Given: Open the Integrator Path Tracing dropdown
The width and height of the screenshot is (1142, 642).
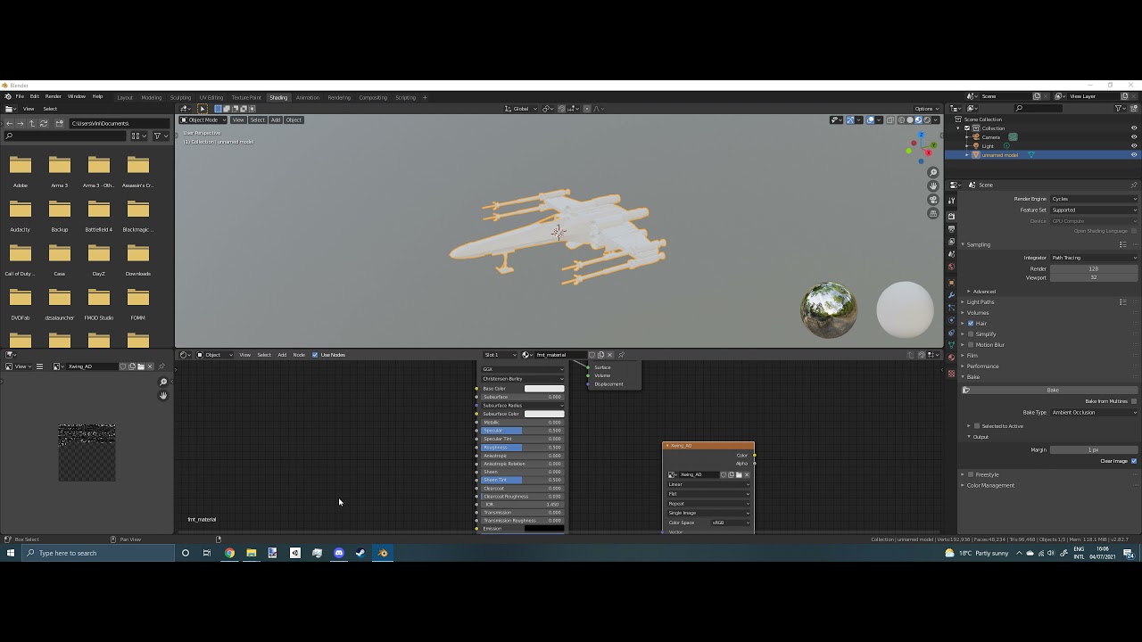Looking at the screenshot, I should coord(1094,258).
